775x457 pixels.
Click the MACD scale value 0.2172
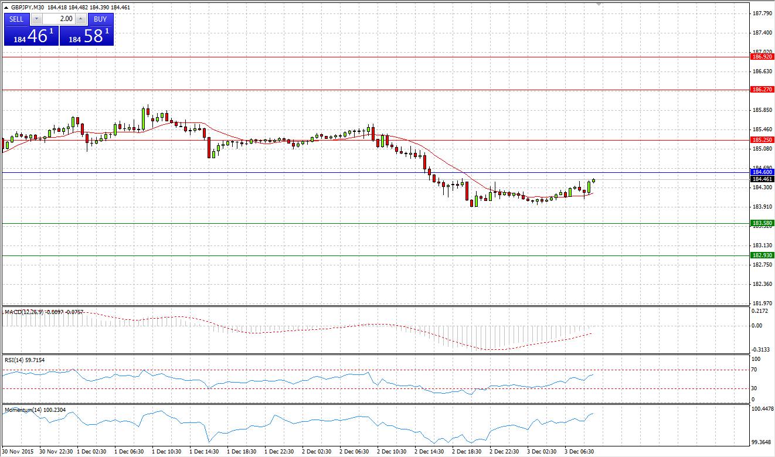pyautogui.click(x=760, y=311)
